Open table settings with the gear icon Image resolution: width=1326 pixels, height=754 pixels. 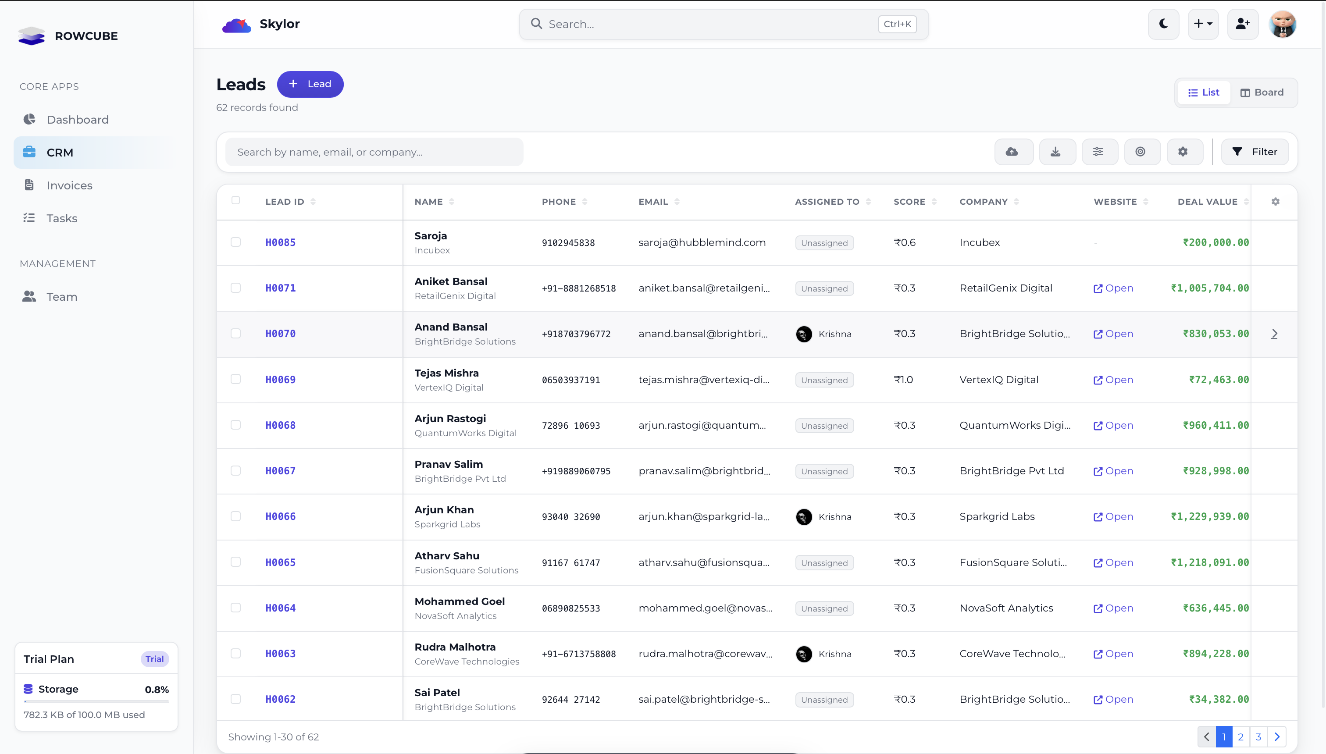click(x=1185, y=151)
